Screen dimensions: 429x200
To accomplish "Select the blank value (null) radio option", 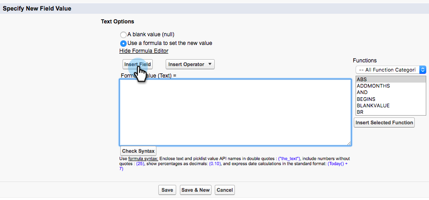I will tap(123, 35).
